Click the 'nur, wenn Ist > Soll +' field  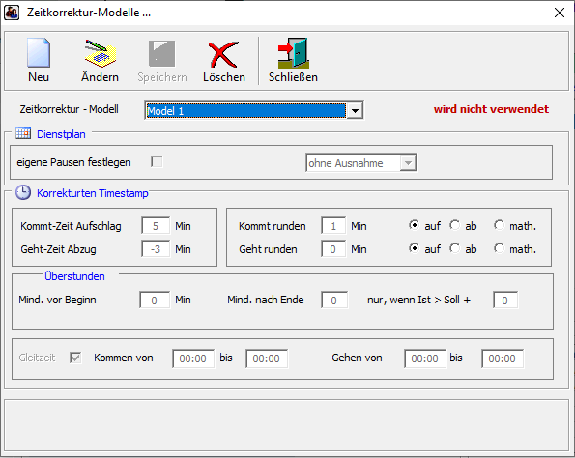click(505, 300)
